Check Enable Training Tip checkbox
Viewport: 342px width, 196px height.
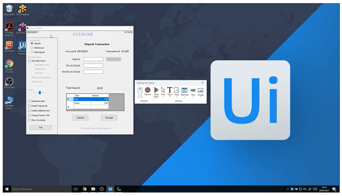(x=29, y=106)
